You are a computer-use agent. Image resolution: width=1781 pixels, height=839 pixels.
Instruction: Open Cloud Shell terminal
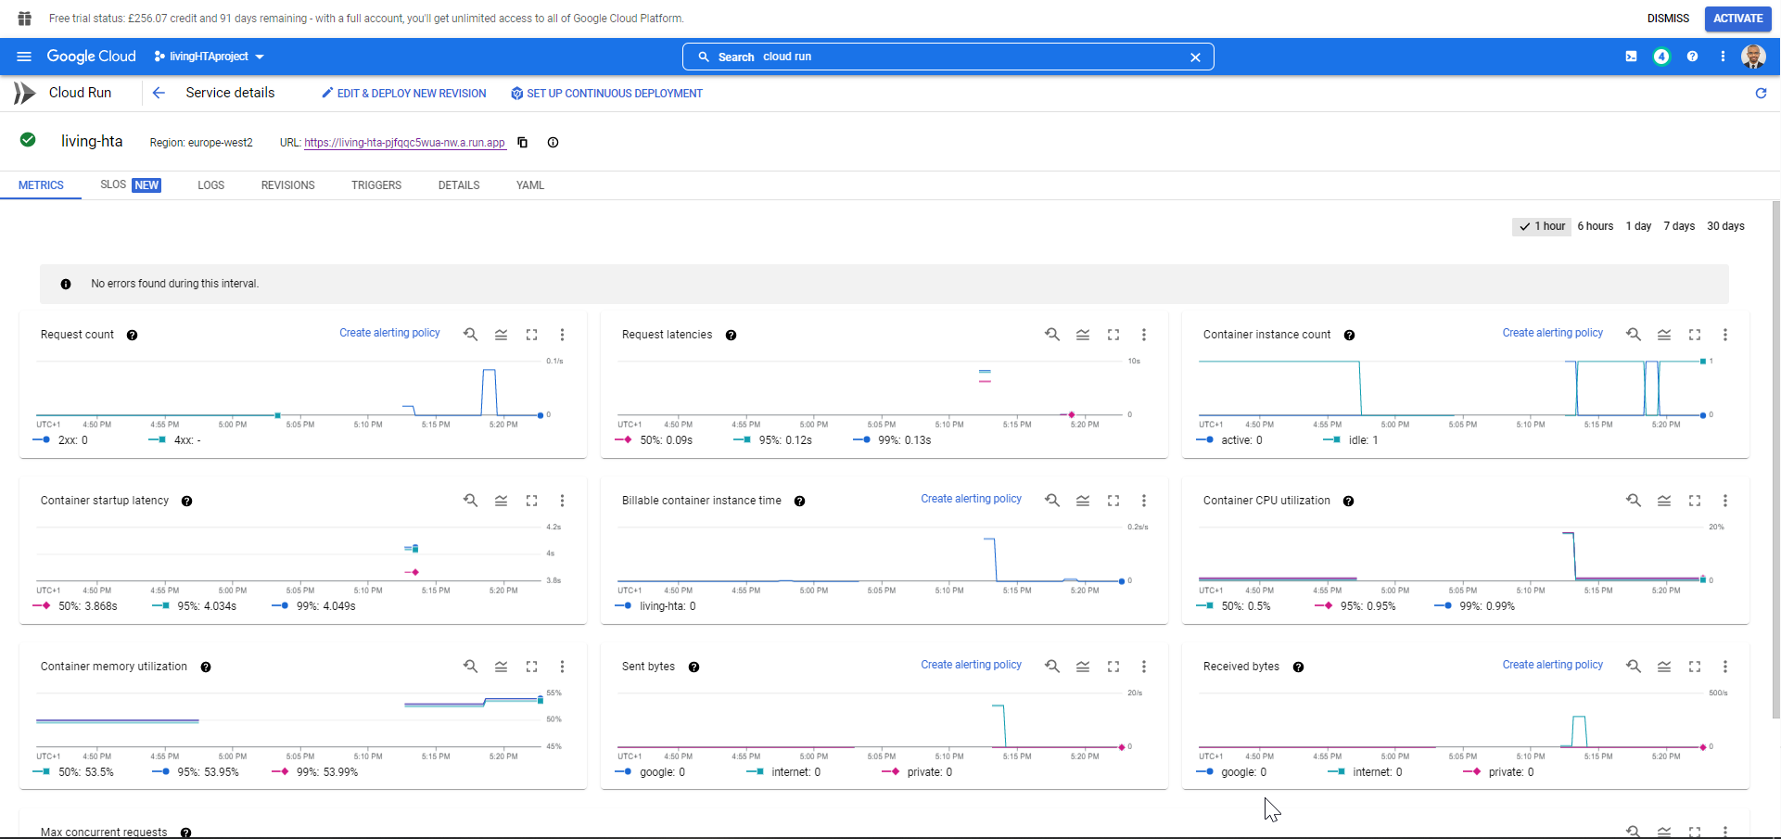1632,57
